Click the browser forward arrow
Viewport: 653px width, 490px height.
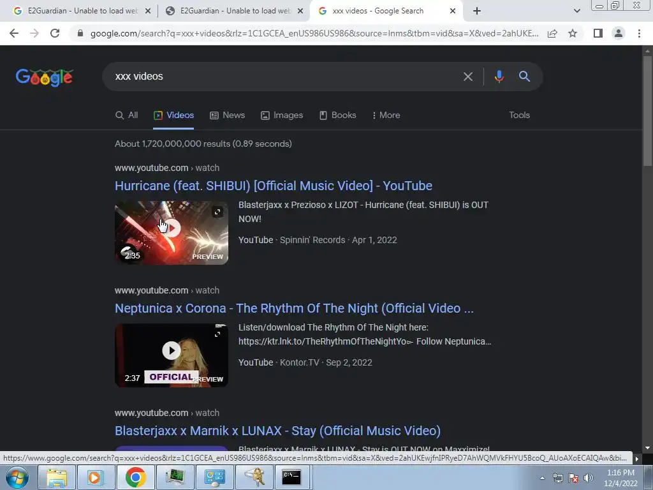coord(34,33)
